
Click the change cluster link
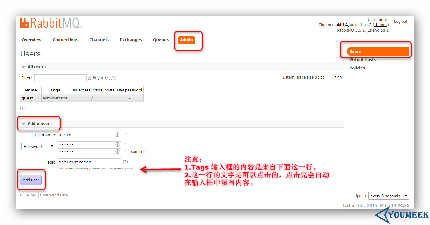pos(381,25)
